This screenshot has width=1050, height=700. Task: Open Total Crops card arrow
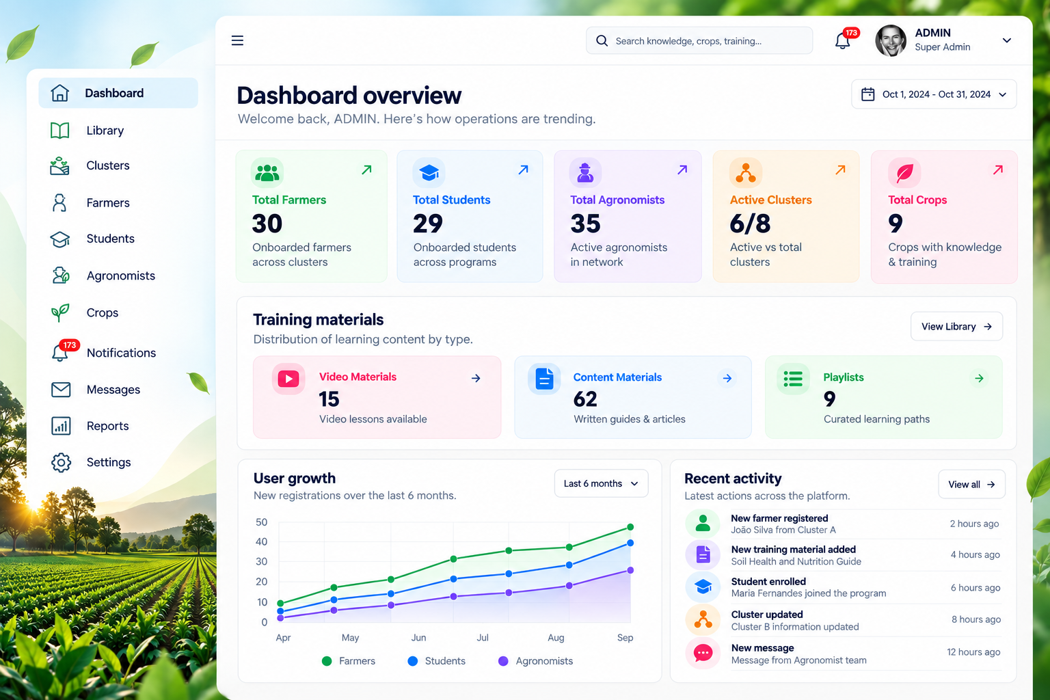coord(998,170)
